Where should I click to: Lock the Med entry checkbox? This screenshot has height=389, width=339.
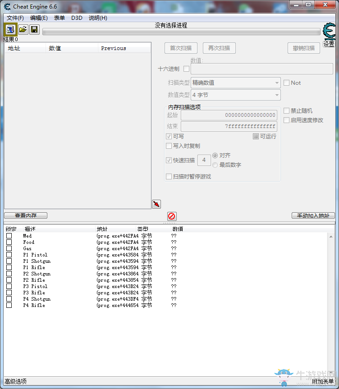[x=9, y=236]
